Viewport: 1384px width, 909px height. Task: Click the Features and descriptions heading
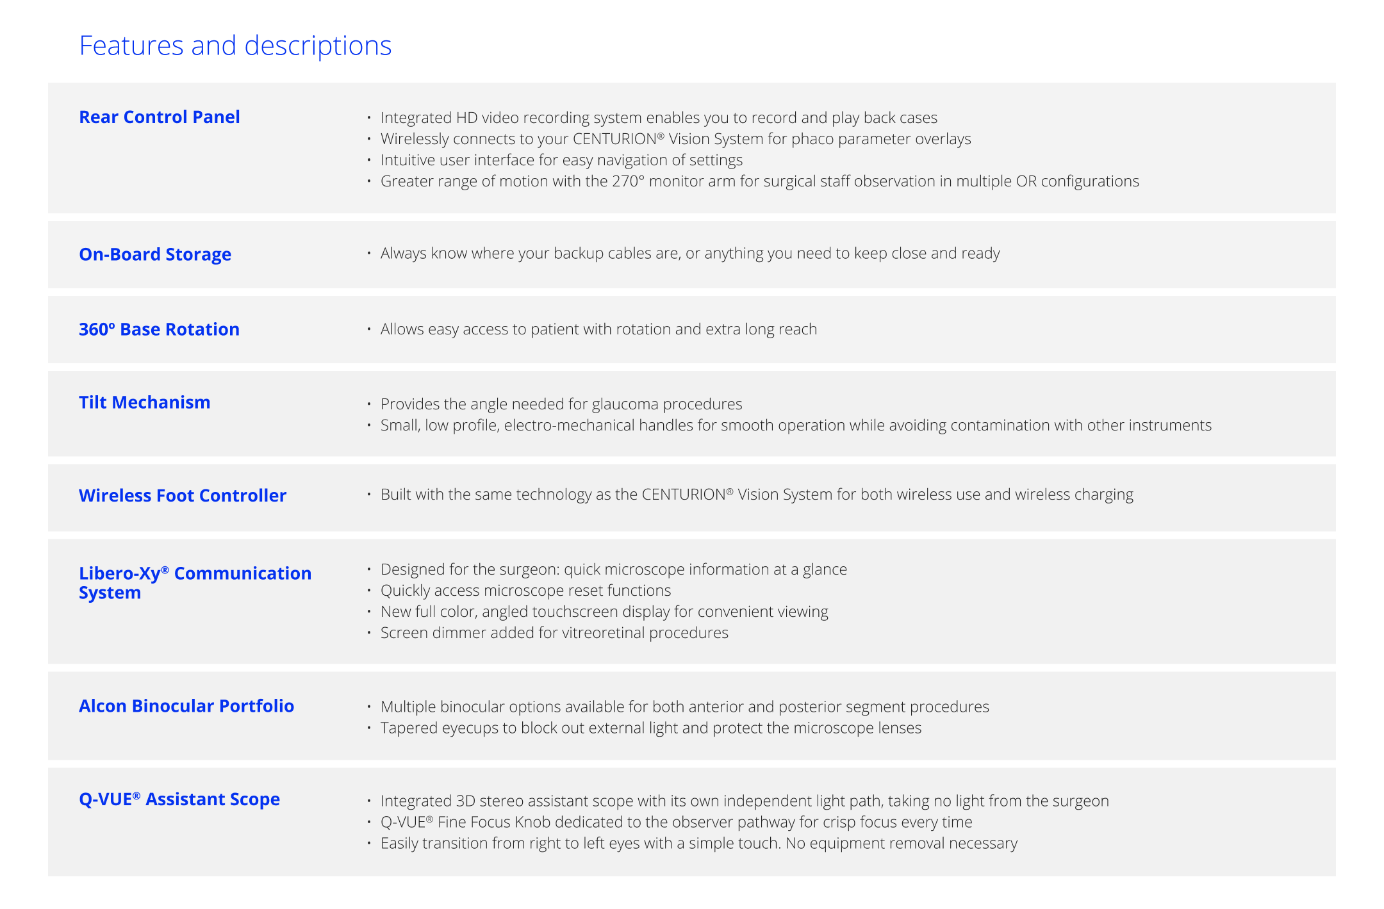(x=235, y=46)
